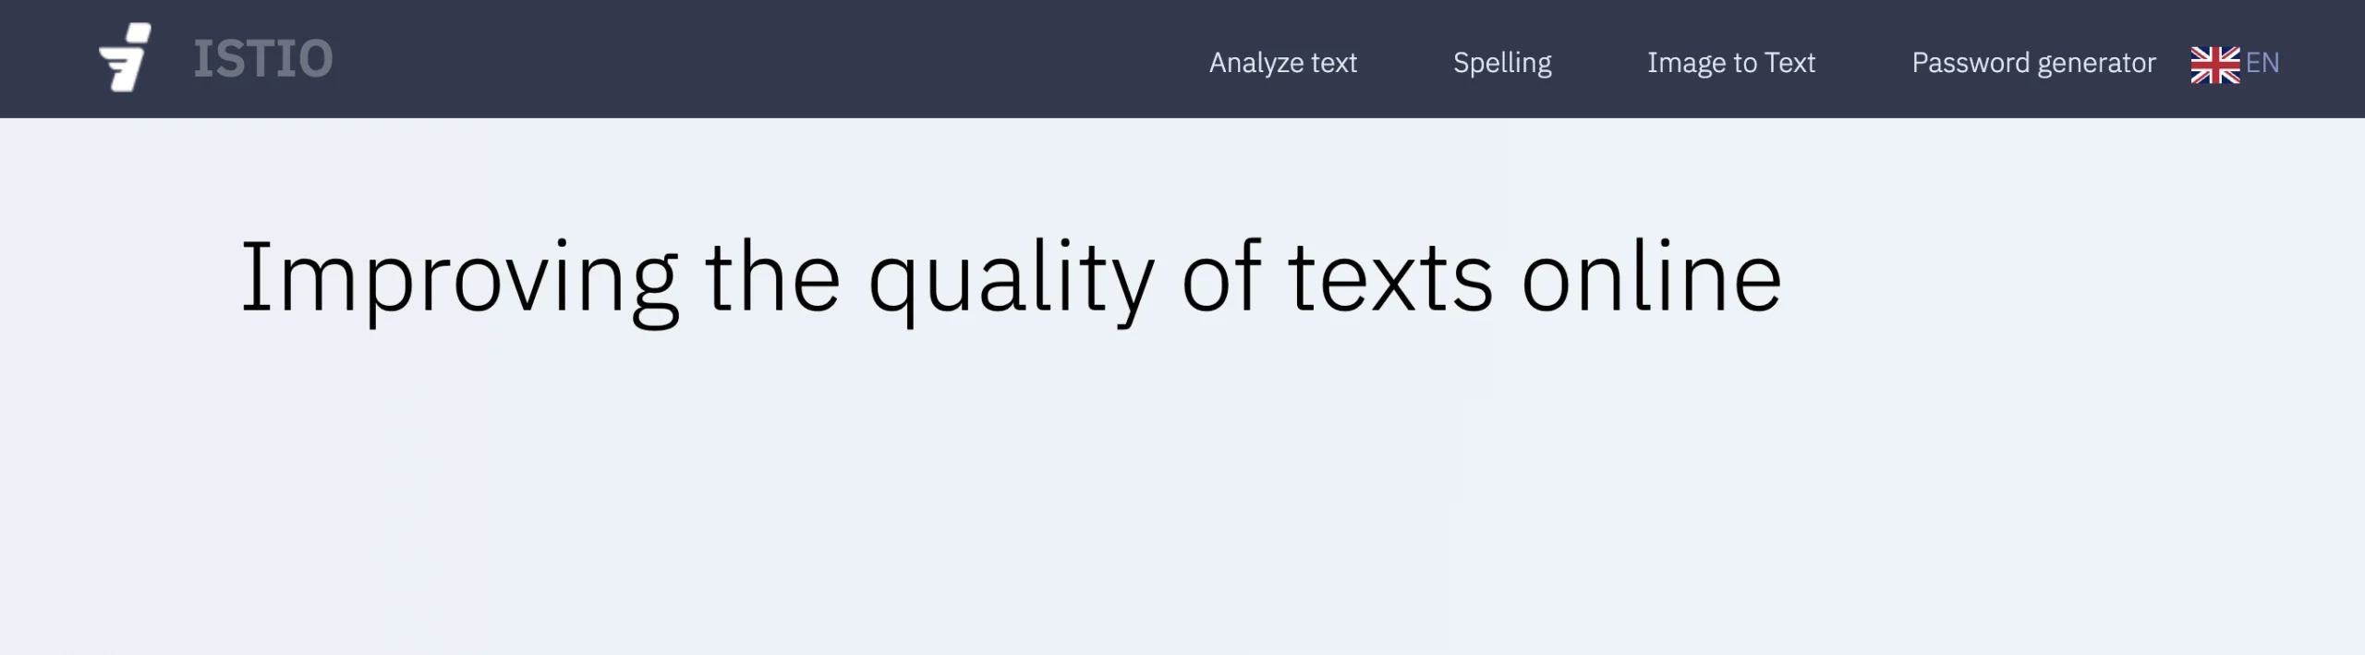Select the flag language indicator
2365x655 pixels.
2214,62
